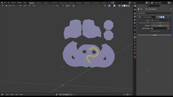
Task: Add a new workspace with plus icon
Action: (109, 3)
